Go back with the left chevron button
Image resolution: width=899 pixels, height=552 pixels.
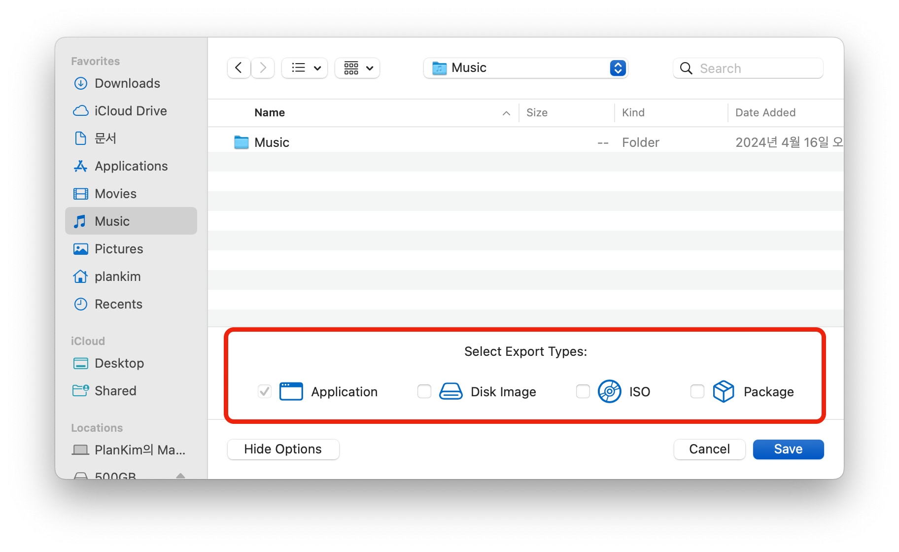coord(239,68)
